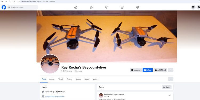Screen dimensions: 200x100
Task: Click the profile name heading Ray Rocha's Baycountylive
Action: tap(84, 67)
